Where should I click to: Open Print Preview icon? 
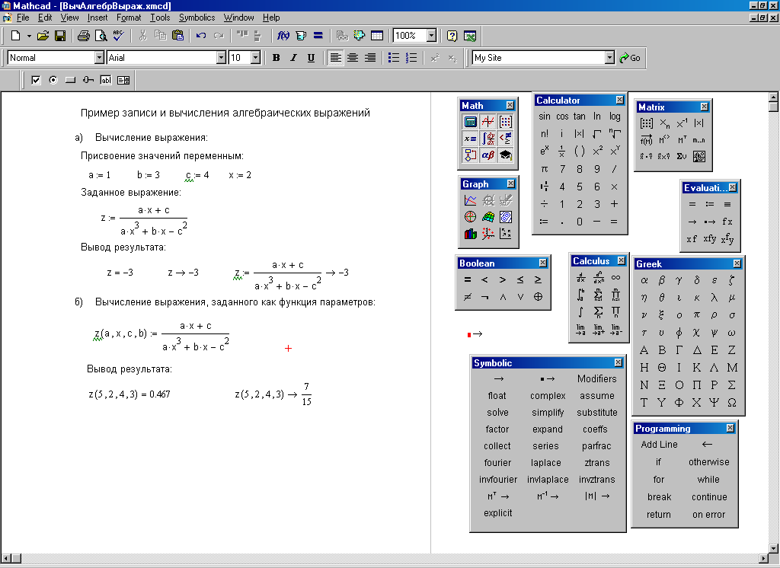click(101, 36)
